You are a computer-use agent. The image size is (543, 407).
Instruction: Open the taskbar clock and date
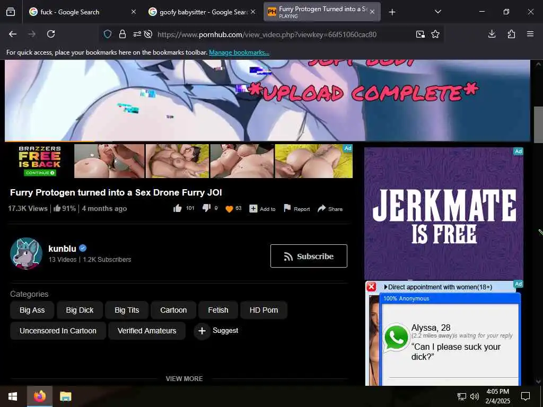click(x=497, y=396)
